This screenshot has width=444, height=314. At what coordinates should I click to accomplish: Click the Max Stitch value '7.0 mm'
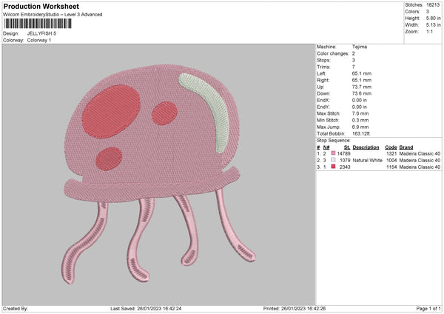360,113
